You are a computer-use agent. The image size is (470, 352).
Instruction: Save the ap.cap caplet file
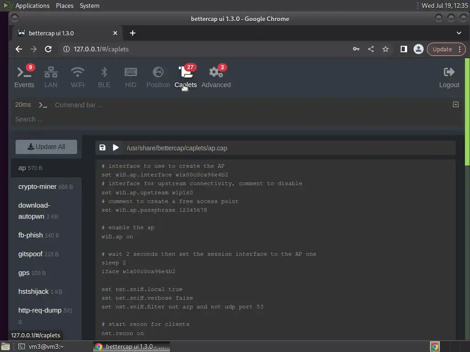coord(102,148)
